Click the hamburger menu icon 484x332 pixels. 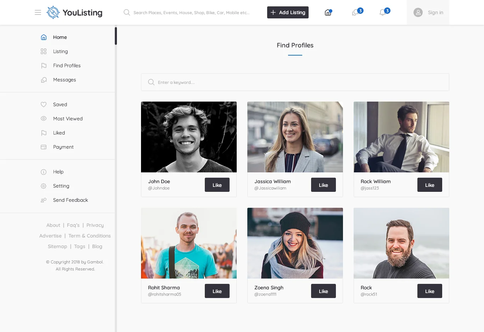[38, 12]
